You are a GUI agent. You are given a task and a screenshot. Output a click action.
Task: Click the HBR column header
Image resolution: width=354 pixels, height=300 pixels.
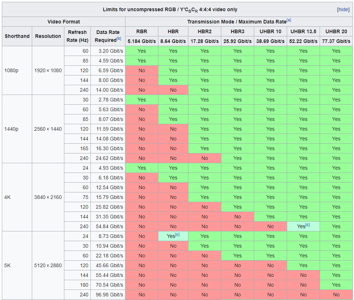[x=173, y=31]
